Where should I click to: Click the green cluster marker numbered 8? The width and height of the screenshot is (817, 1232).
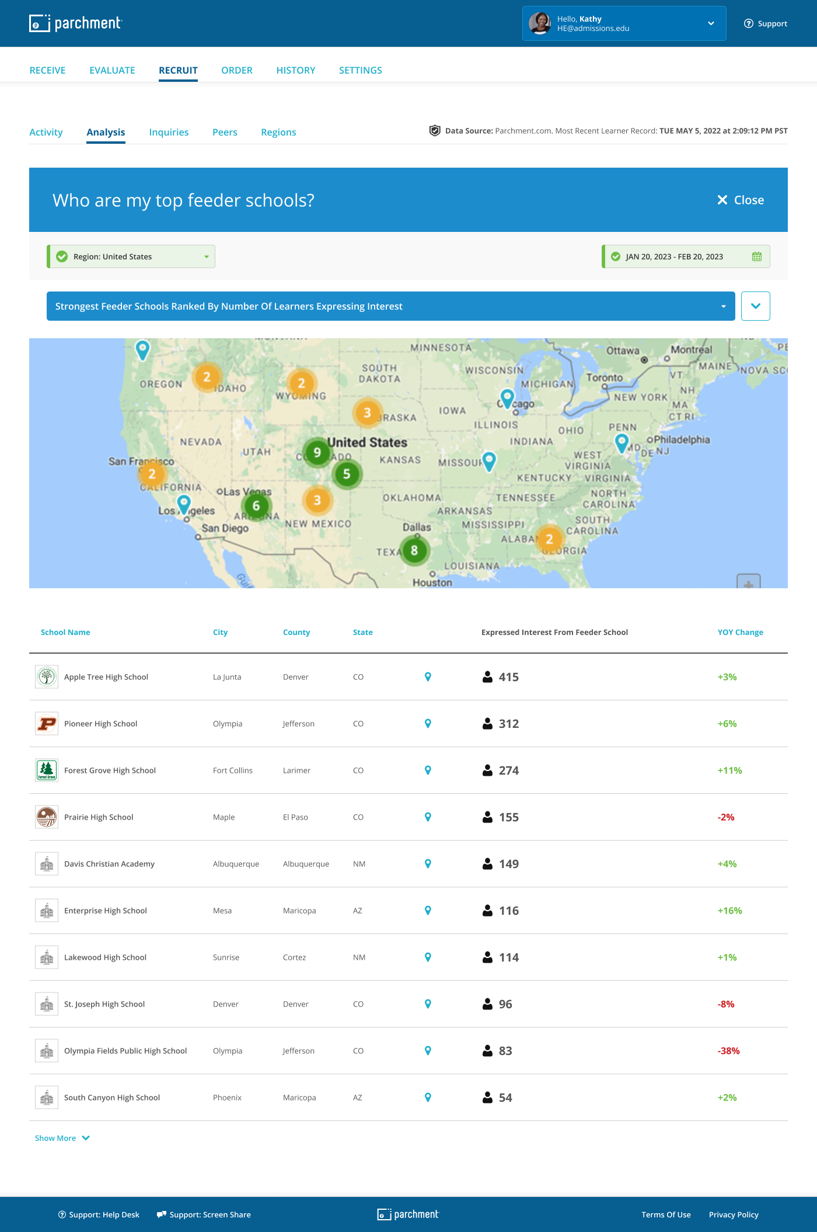tap(414, 550)
